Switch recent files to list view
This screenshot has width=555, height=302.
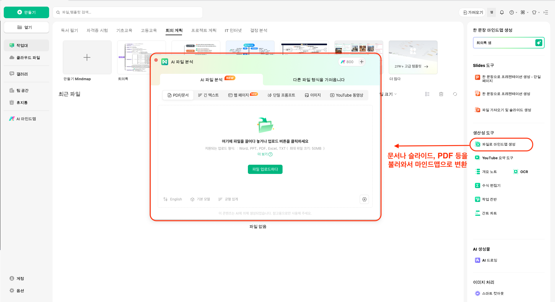(427, 94)
